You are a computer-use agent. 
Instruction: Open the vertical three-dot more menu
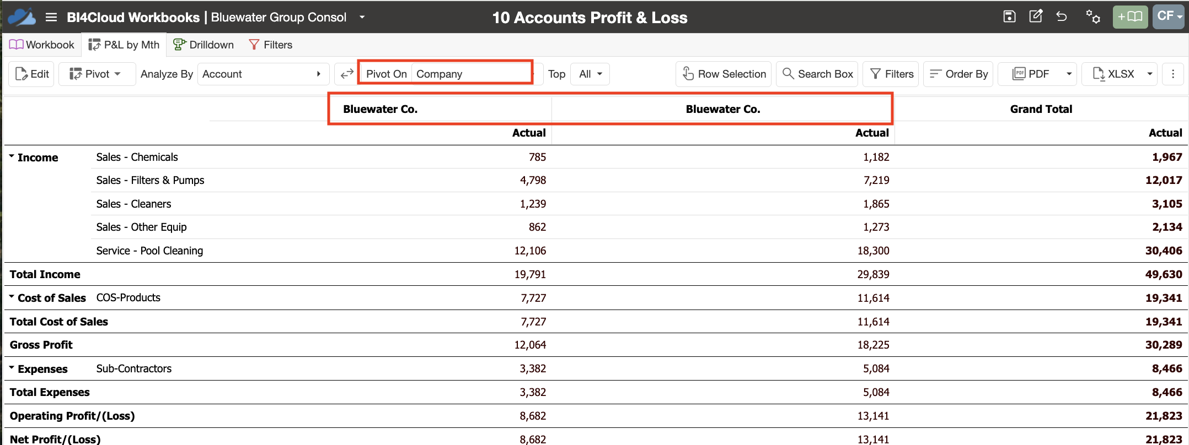[1173, 74]
